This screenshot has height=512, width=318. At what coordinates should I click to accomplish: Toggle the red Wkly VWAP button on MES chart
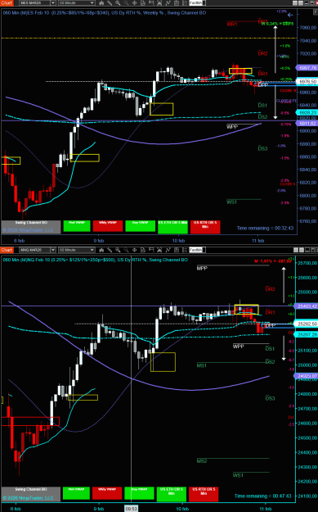(108, 226)
